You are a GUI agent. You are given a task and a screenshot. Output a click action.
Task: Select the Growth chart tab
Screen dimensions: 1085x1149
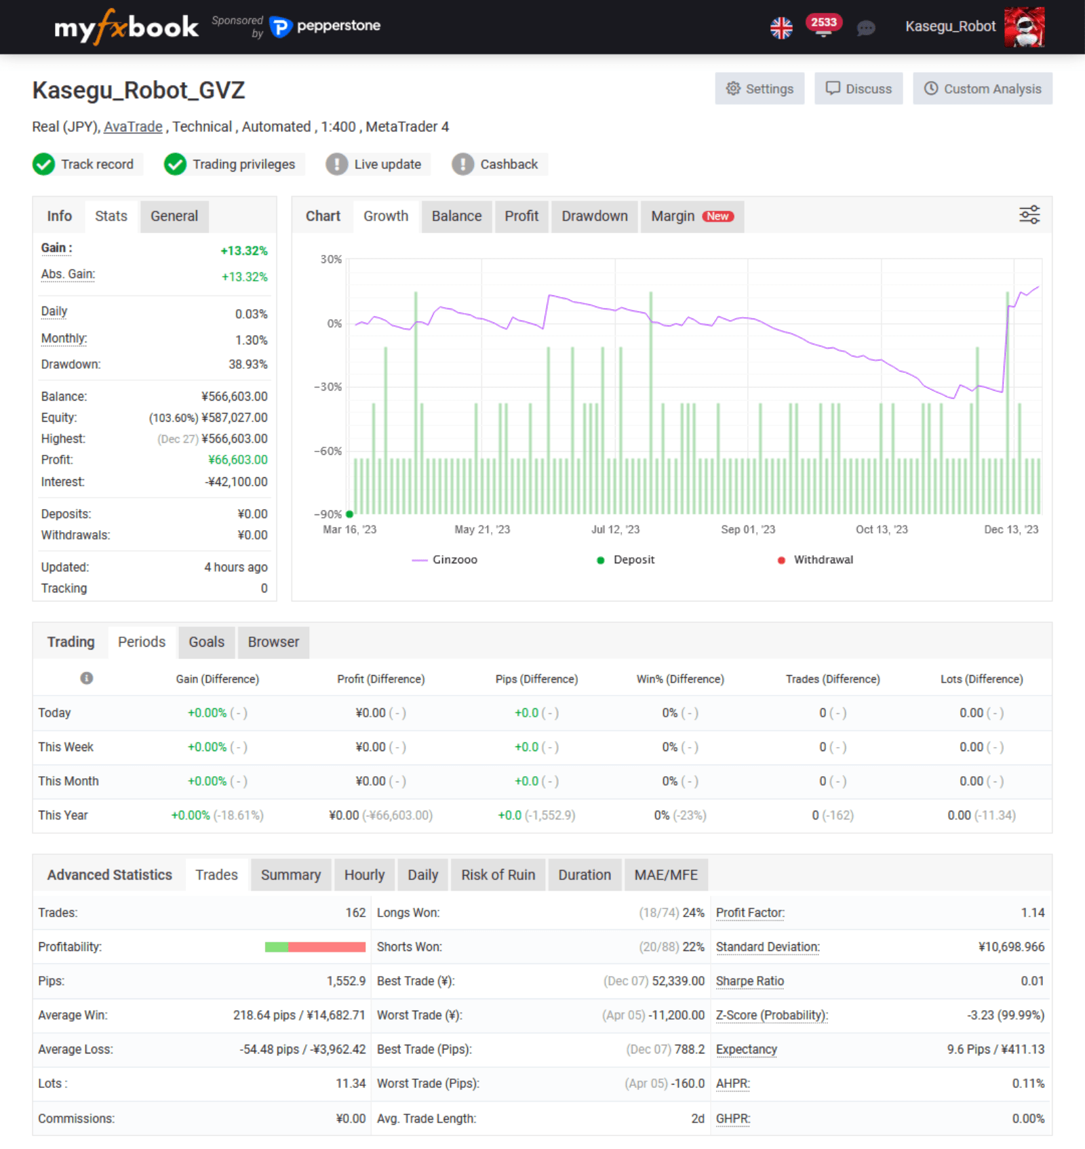[386, 216]
